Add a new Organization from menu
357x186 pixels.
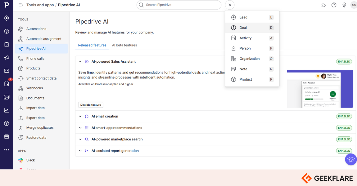coord(252,59)
